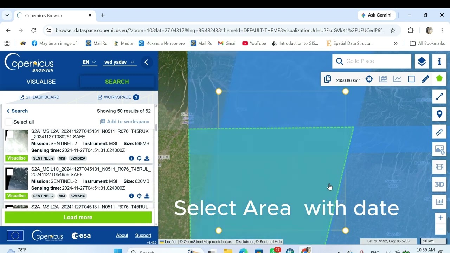Click Add to workspace

point(125,122)
